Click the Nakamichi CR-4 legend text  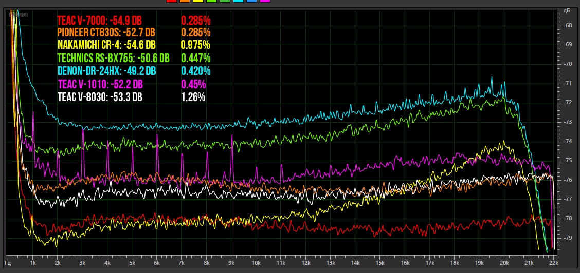tap(106, 45)
